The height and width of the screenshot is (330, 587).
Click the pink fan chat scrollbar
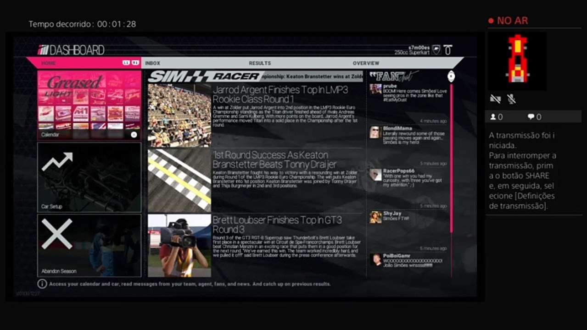[451, 158]
